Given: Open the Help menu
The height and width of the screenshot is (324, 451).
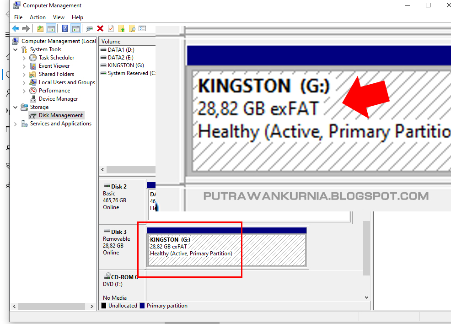Looking at the screenshot, I should click(x=77, y=17).
